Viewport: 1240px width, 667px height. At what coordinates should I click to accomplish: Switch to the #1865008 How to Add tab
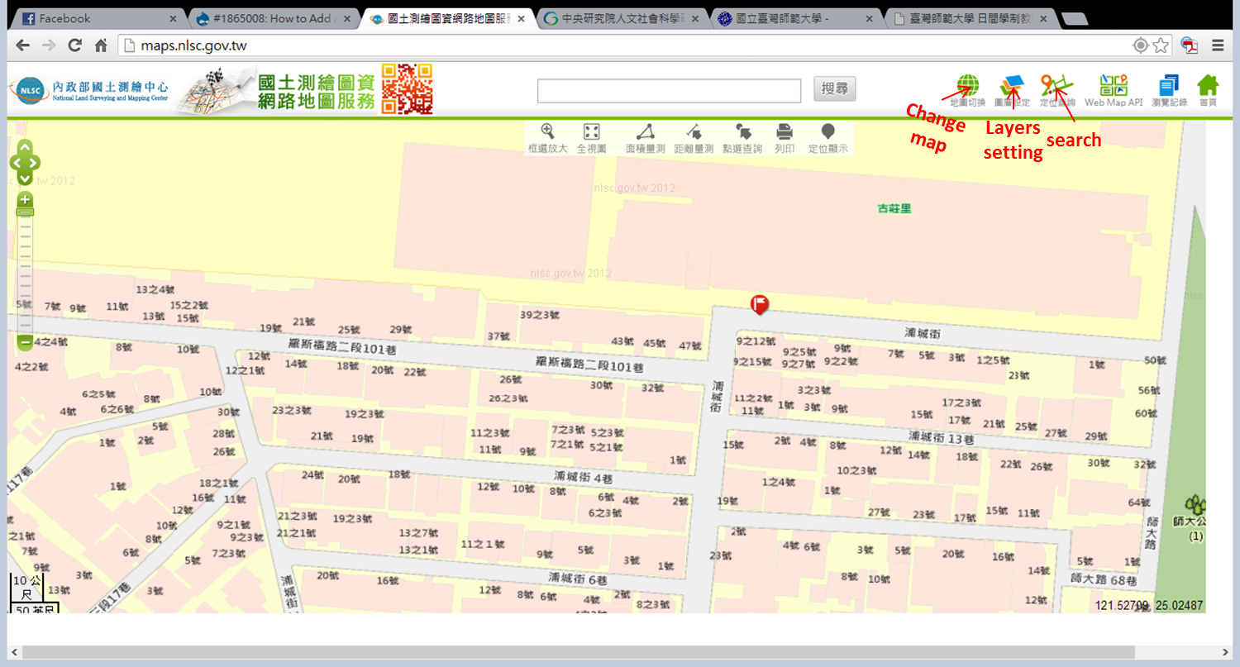[x=273, y=18]
